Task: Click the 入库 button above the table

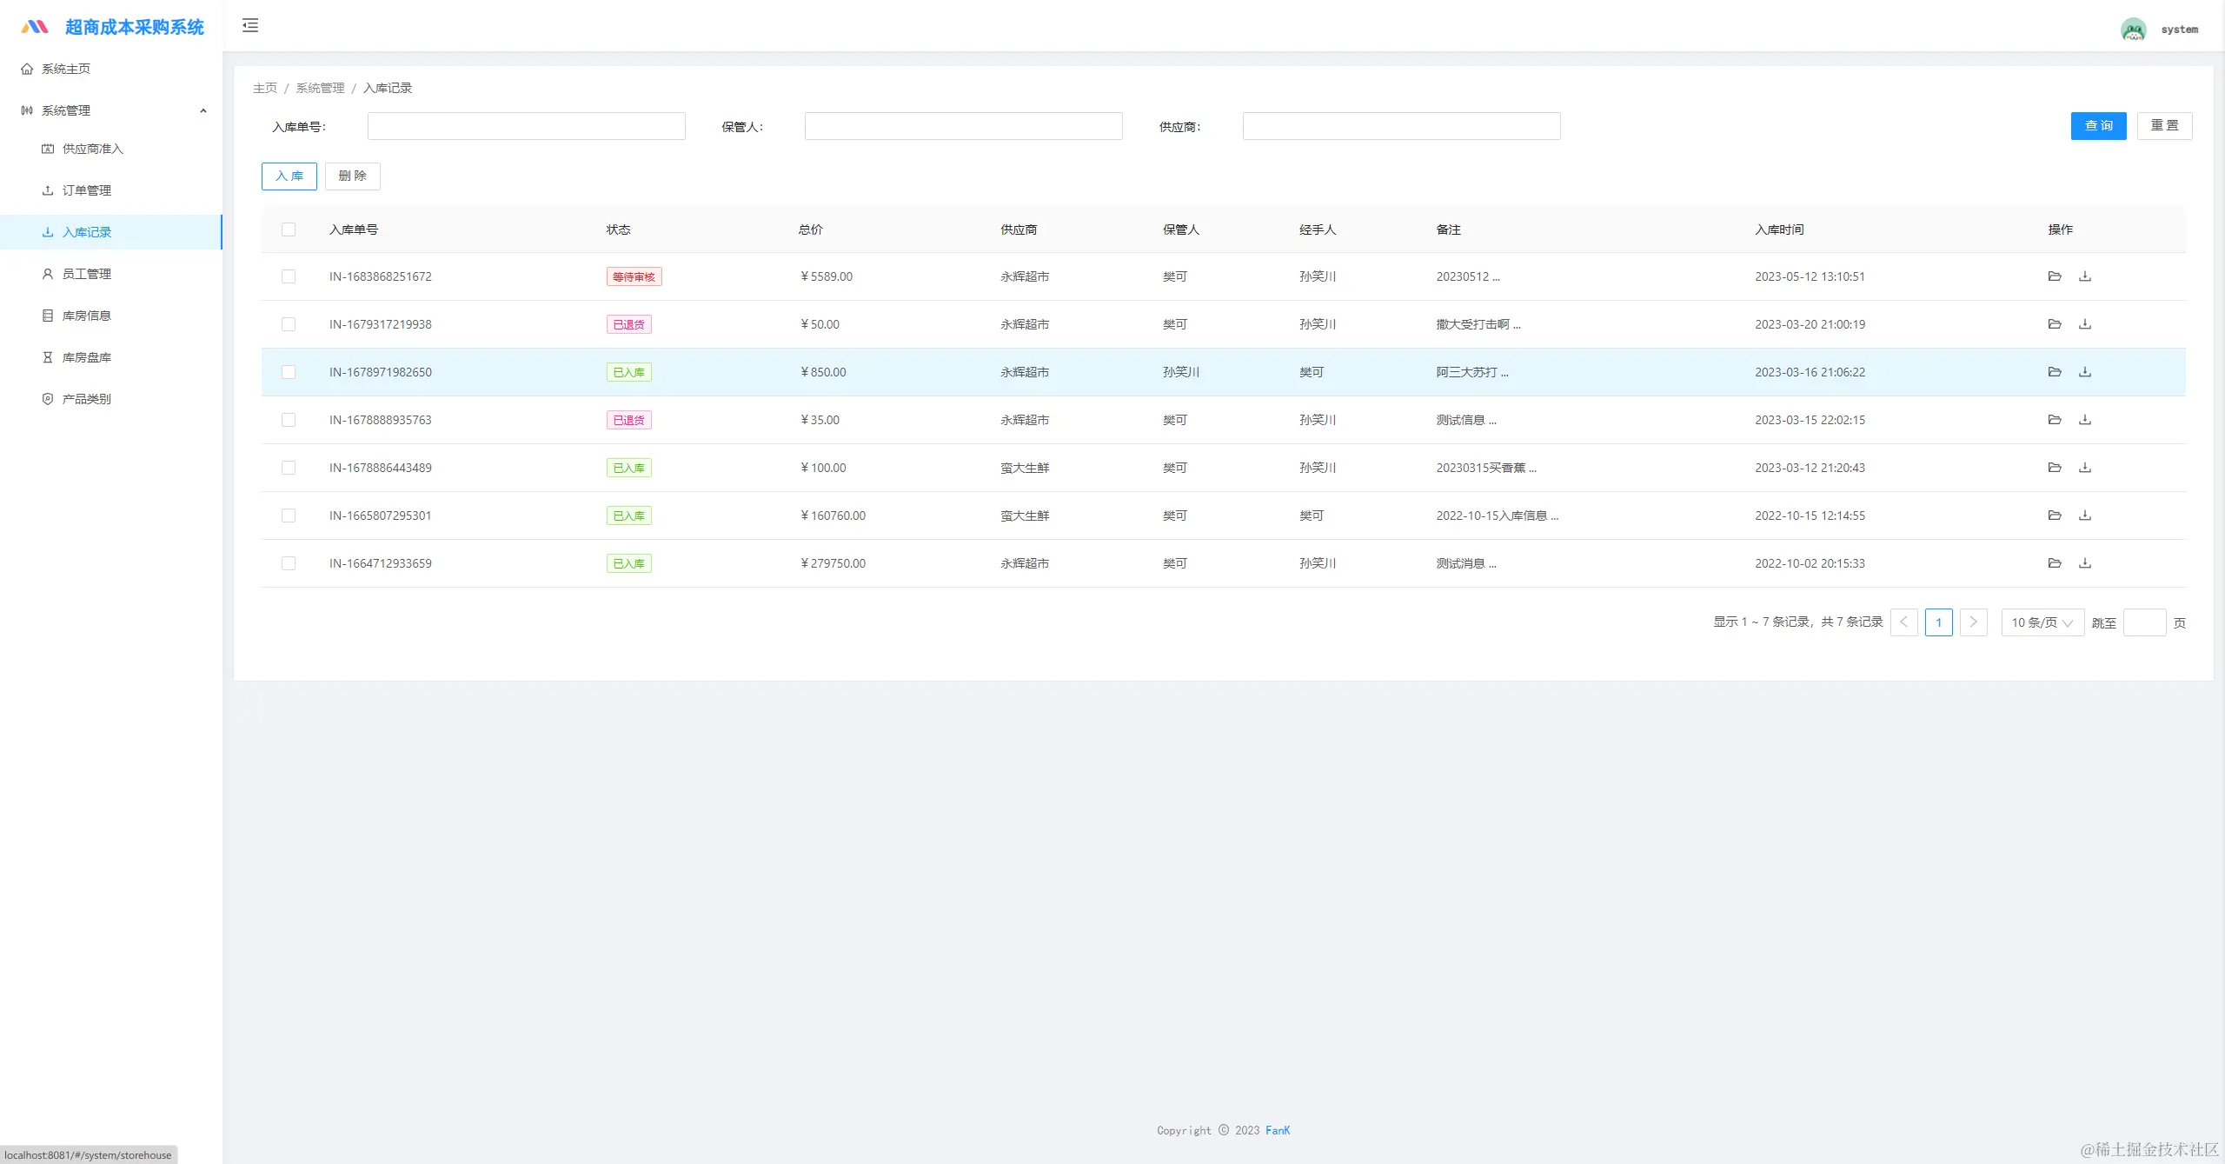Action: click(289, 176)
